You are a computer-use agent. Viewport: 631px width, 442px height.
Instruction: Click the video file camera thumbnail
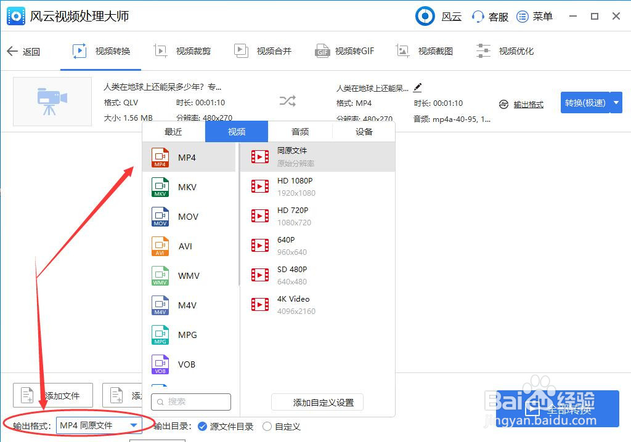click(52, 102)
